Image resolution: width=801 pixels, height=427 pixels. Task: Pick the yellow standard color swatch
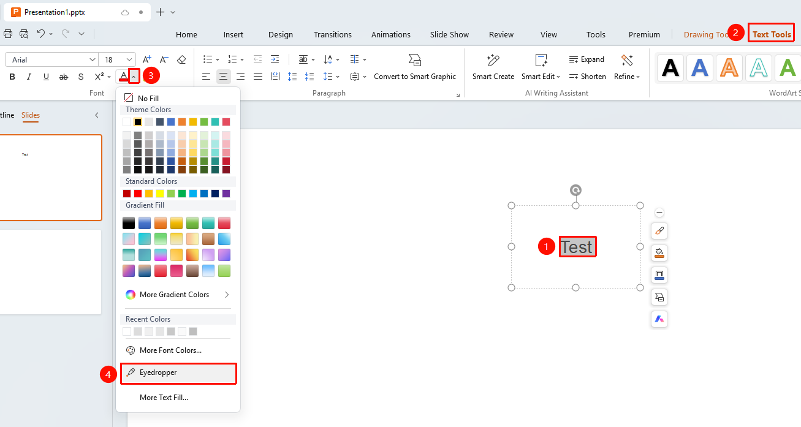tap(160, 194)
